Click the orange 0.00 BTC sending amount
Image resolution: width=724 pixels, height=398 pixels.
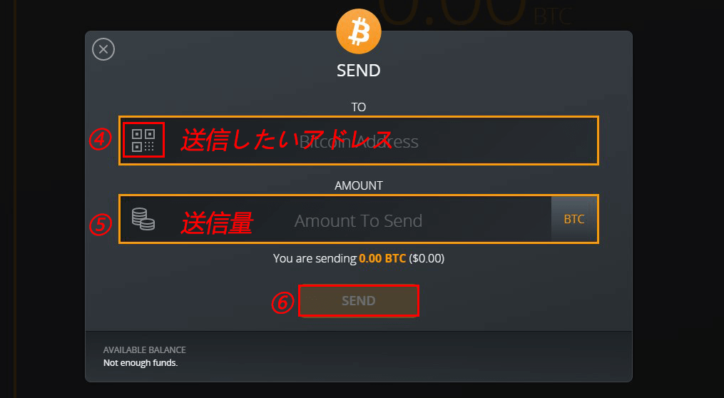tap(382, 258)
